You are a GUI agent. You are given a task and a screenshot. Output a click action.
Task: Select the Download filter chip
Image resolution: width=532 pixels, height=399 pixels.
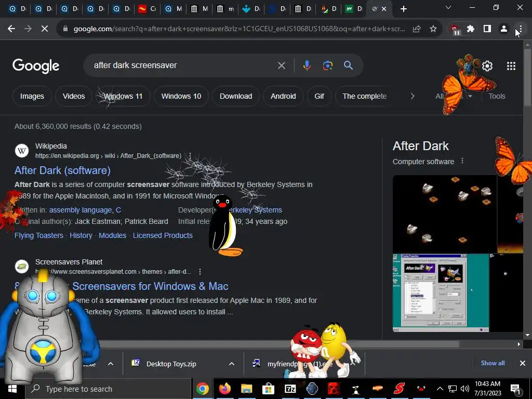[x=236, y=96]
